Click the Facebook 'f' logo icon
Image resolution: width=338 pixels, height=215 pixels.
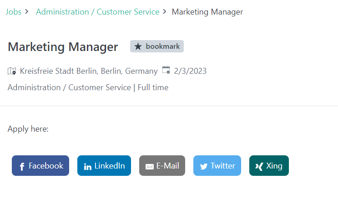[x=22, y=166]
